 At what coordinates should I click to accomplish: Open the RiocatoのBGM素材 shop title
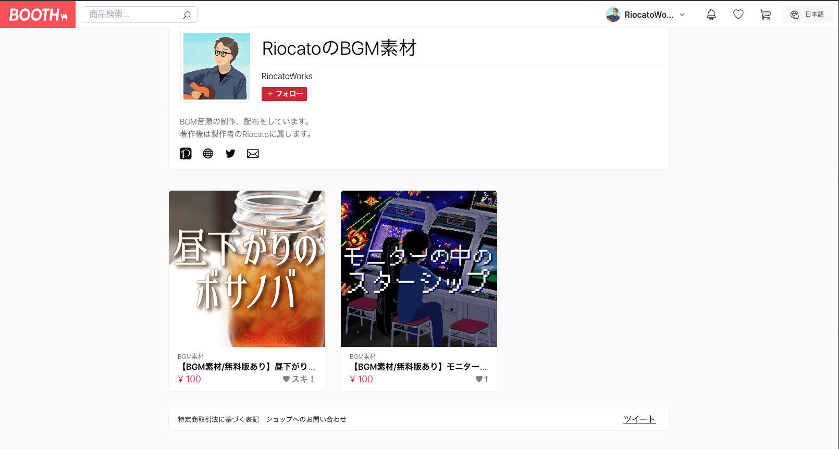click(x=339, y=48)
